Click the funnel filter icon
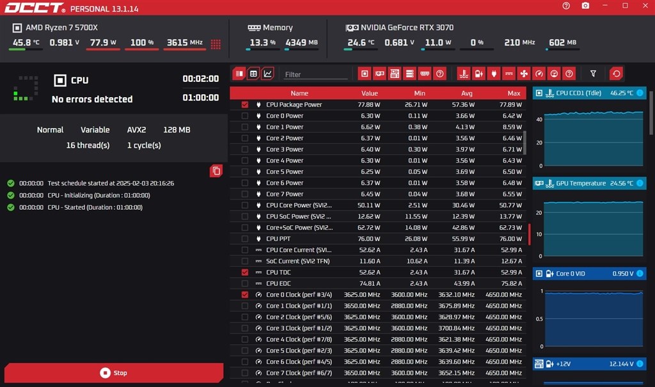This screenshot has height=387, width=655. (x=593, y=74)
